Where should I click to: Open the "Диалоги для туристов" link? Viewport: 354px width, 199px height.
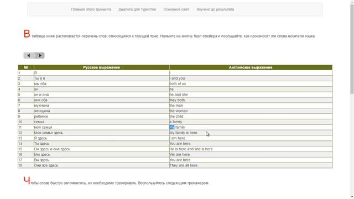coord(137,9)
